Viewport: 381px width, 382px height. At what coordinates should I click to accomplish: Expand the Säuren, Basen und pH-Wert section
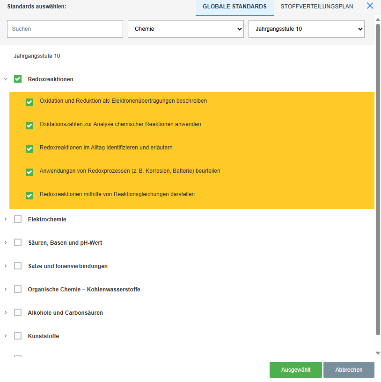click(6, 242)
